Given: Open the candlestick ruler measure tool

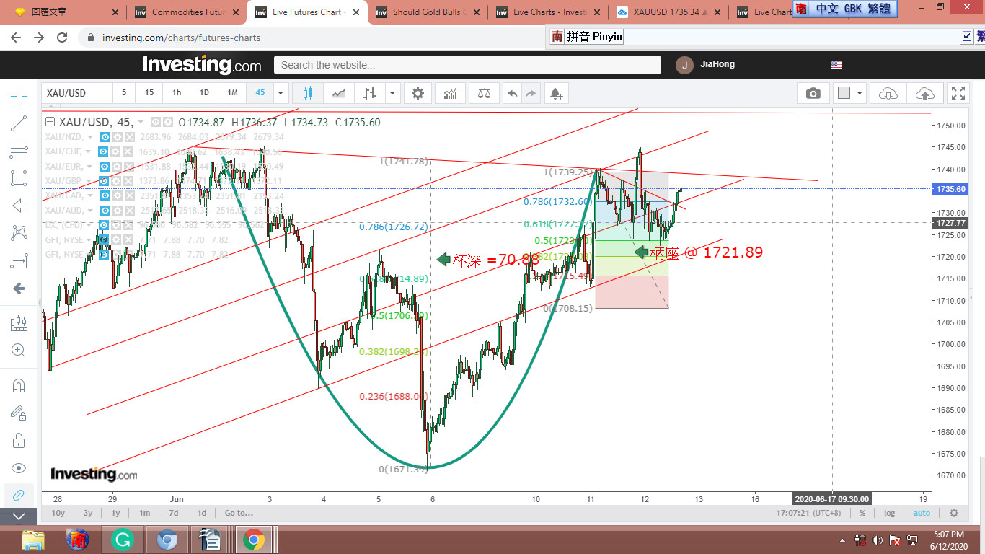Looking at the screenshot, I should [x=19, y=324].
